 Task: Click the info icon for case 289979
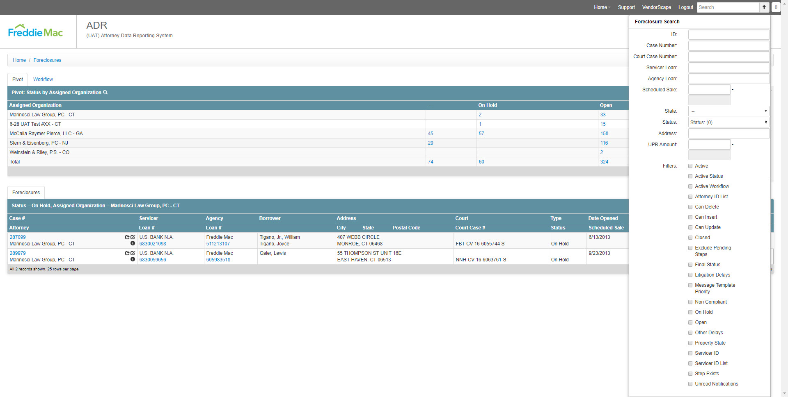click(133, 259)
